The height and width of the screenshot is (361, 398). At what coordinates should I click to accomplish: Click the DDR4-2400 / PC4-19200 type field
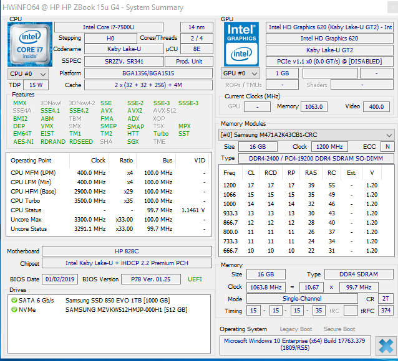point(316,159)
